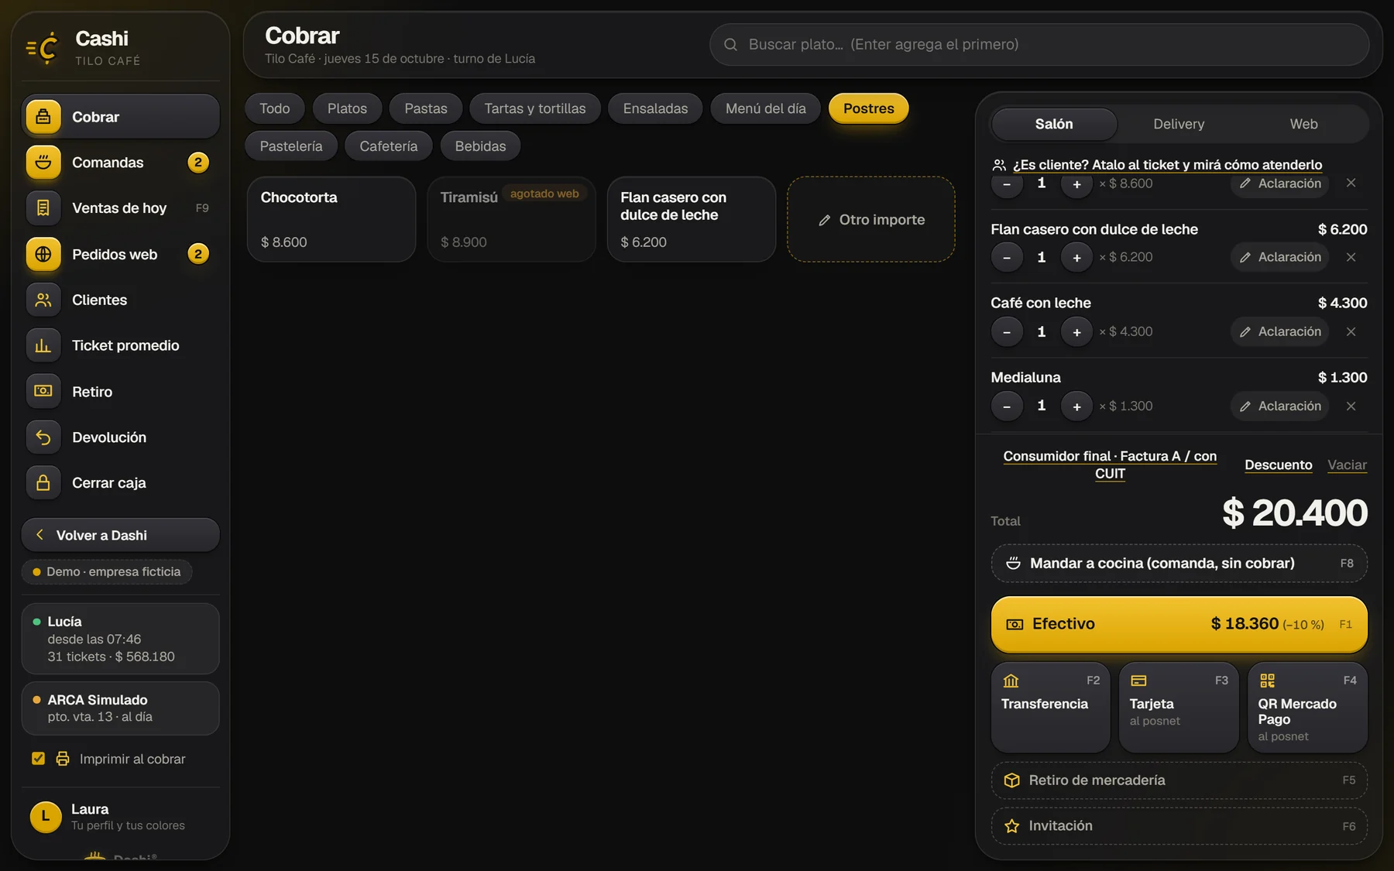The height and width of the screenshot is (871, 1394).
Task: Add Otro importe custom amount
Action: point(871,219)
